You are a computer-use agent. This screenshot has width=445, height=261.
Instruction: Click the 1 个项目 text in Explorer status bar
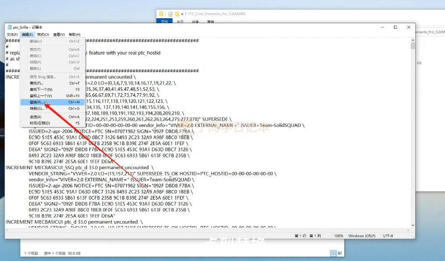pyautogui.click(x=31, y=253)
